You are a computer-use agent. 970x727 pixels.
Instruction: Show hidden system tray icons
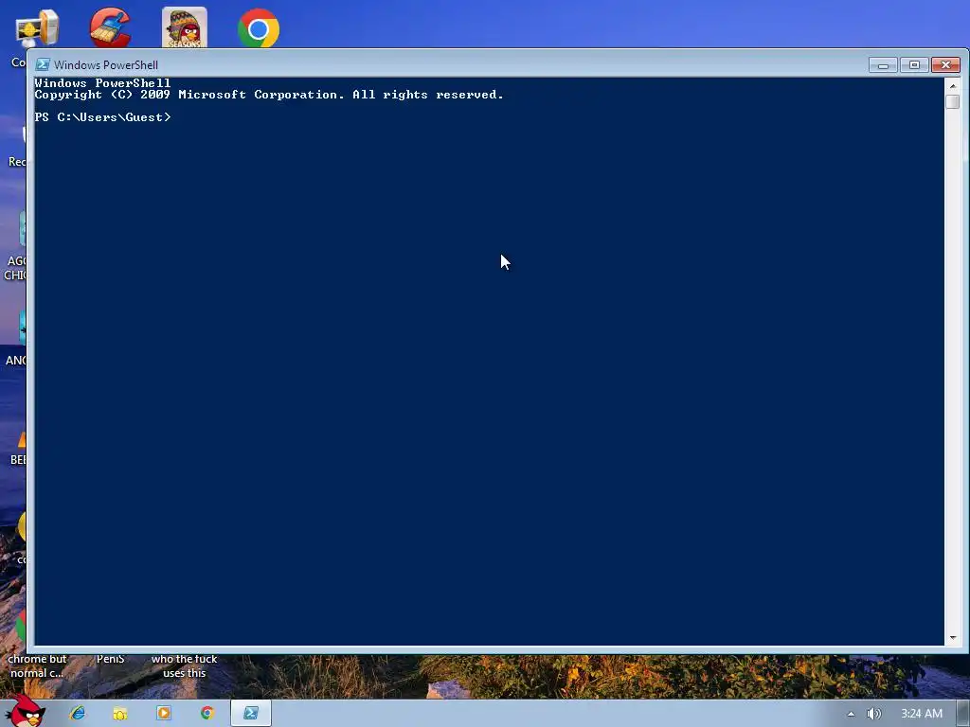point(852,714)
